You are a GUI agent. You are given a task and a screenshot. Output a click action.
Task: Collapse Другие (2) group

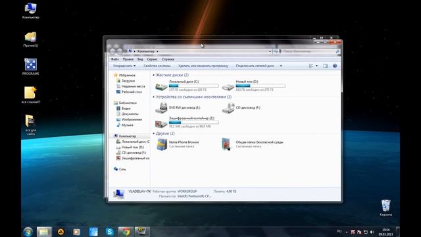(153, 133)
